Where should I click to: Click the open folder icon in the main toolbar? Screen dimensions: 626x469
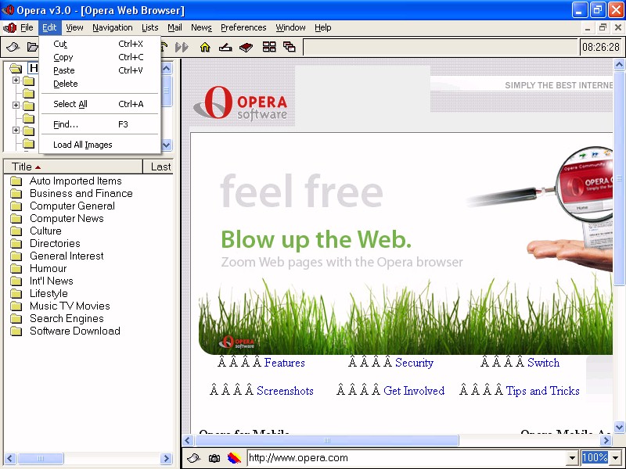coord(32,47)
